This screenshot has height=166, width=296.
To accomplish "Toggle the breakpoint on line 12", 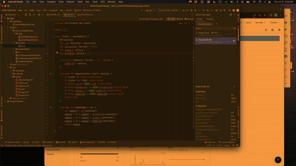I will (57, 53).
